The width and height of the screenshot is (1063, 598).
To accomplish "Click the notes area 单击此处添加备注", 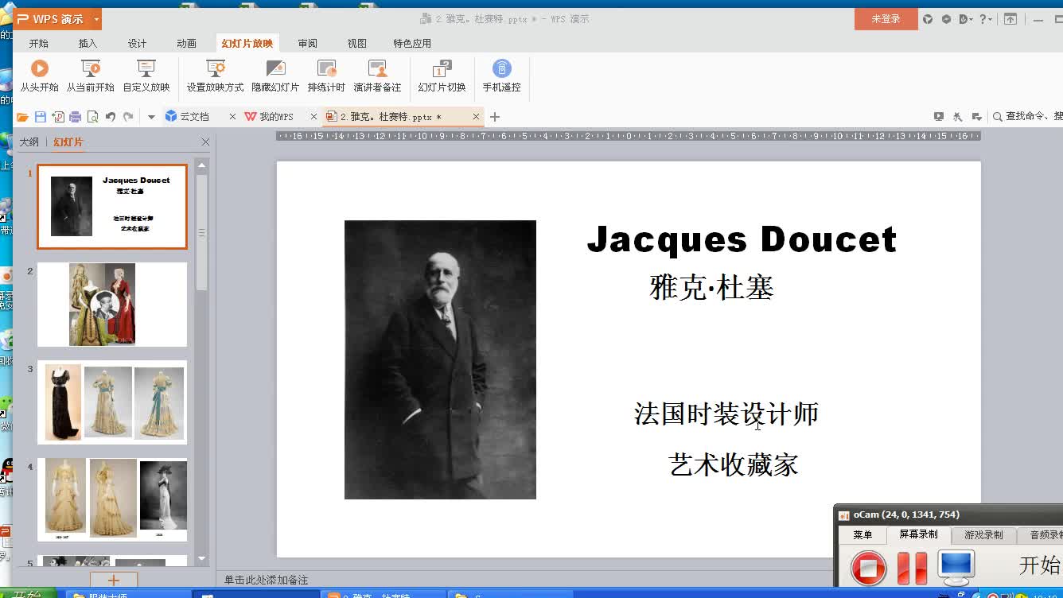I will [x=266, y=580].
